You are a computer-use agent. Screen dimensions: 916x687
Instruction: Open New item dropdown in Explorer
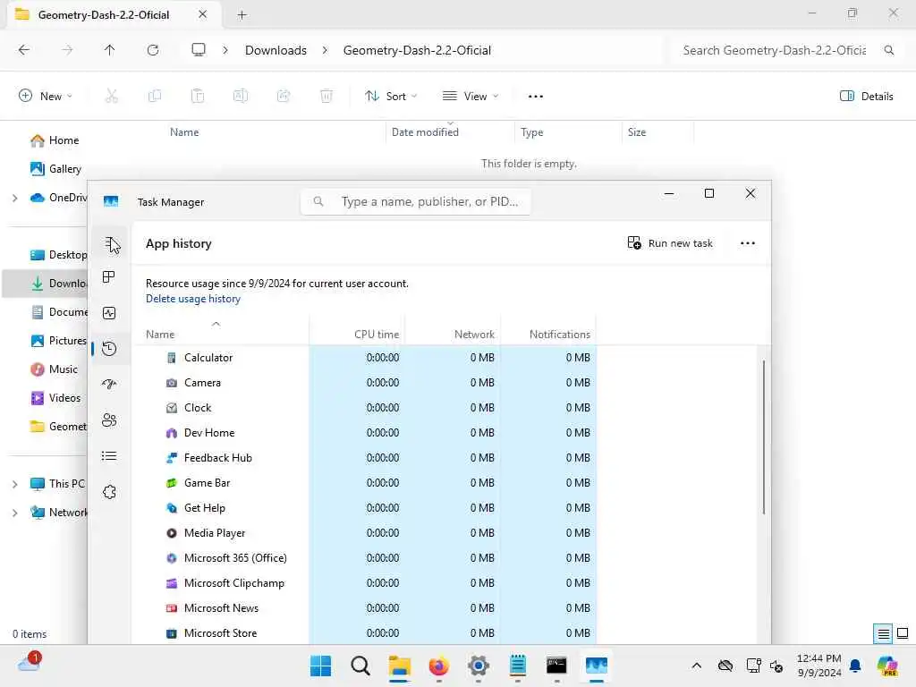click(46, 97)
